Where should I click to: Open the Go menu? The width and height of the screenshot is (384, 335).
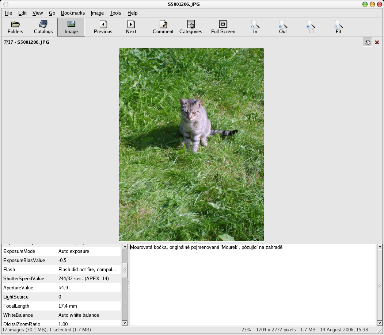[52, 13]
